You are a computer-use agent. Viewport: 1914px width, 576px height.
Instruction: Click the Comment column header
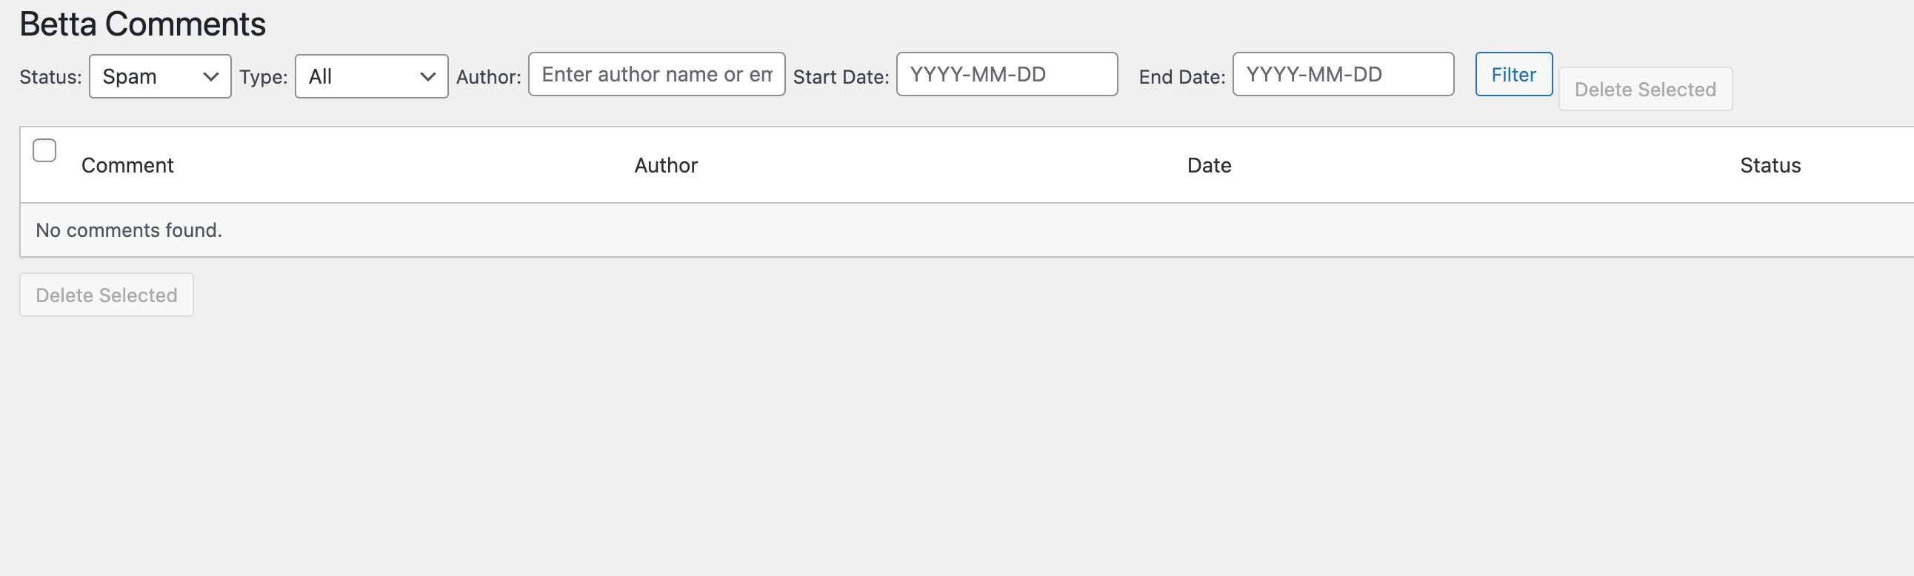point(127,165)
